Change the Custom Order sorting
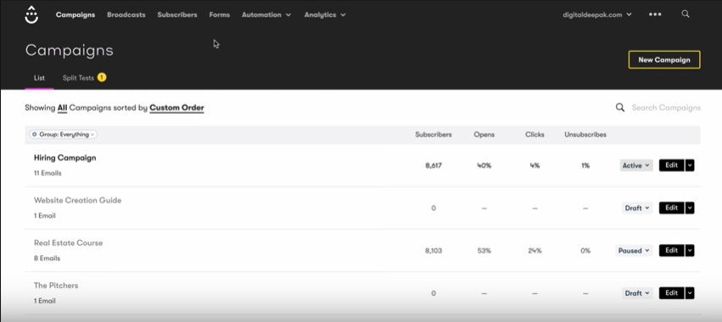The image size is (722, 322). 176,108
